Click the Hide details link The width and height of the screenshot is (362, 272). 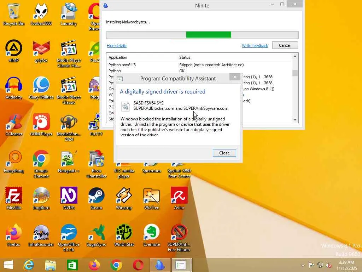coord(117,46)
